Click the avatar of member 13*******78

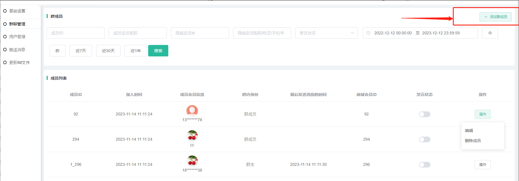pos(192,111)
